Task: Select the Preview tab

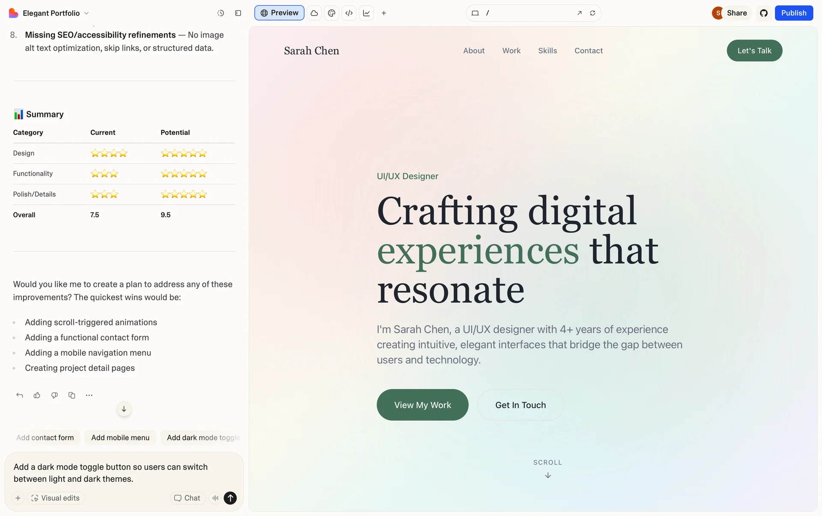Action: 279,13
